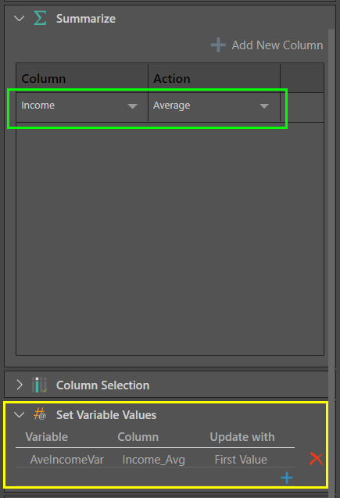Click the First Value update option

point(241,460)
